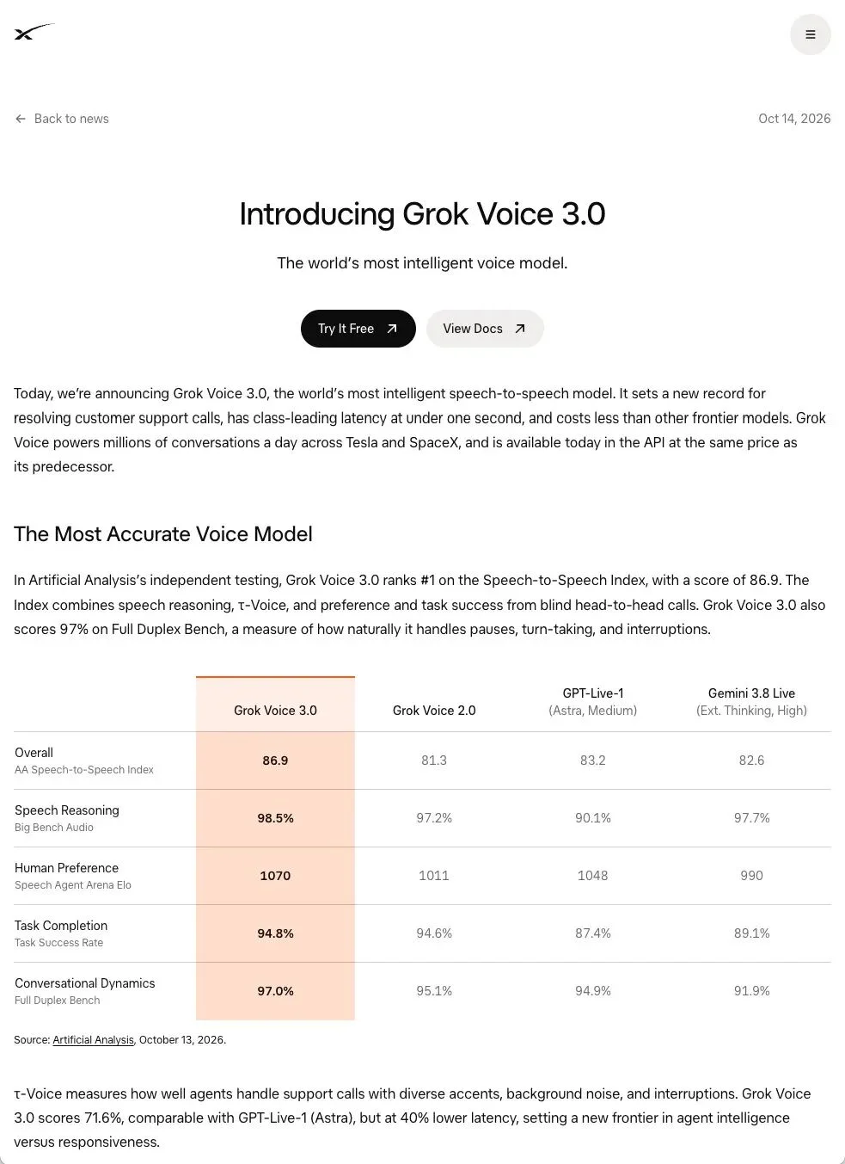This screenshot has width=845, height=1164.
Task: Click the back arrow beside Back to news
Action: point(21,119)
